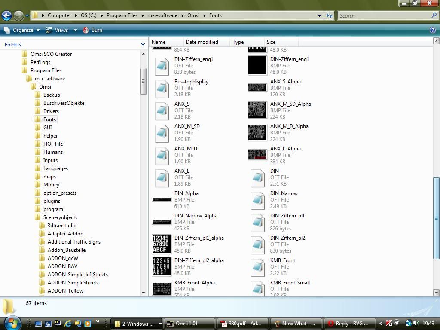
Task: Open the KMB_Front OFT file icon
Action: (x=257, y=266)
